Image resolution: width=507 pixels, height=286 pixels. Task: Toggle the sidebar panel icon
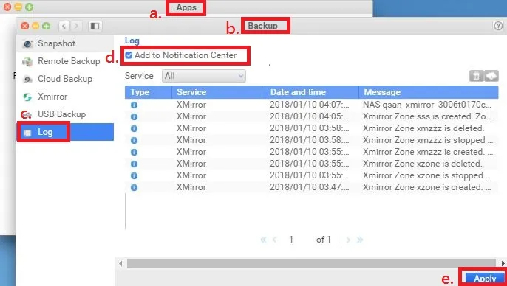[95, 26]
